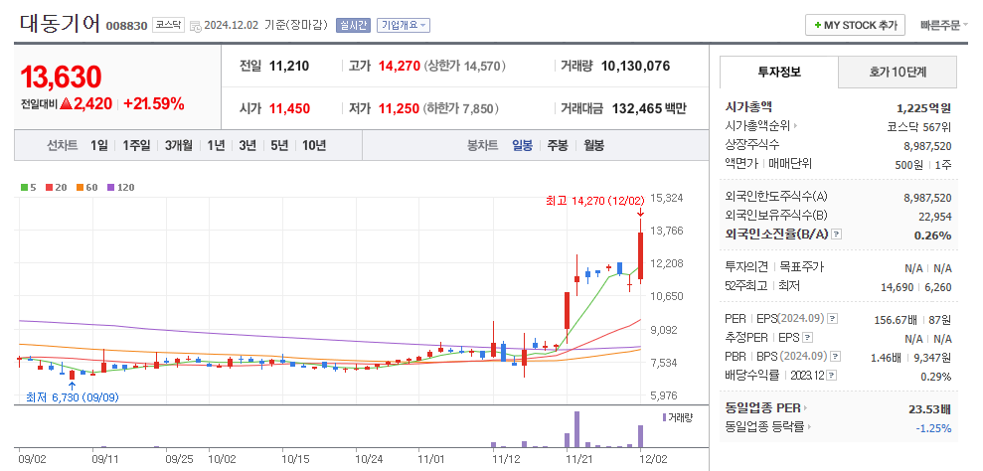Click the 대동기어 stock name heading

[x=60, y=24]
